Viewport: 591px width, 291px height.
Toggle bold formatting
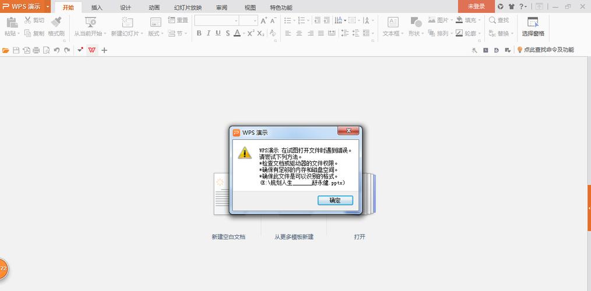tap(199, 33)
